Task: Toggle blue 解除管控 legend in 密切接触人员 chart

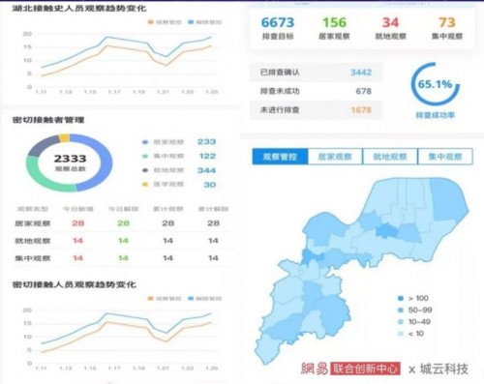Action: tap(205, 299)
